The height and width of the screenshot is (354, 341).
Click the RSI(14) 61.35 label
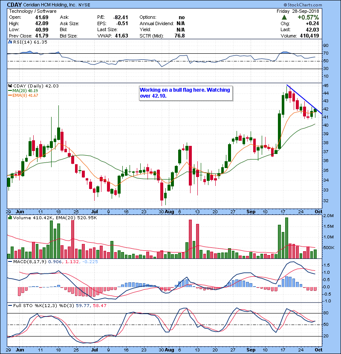click(x=30, y=42)
